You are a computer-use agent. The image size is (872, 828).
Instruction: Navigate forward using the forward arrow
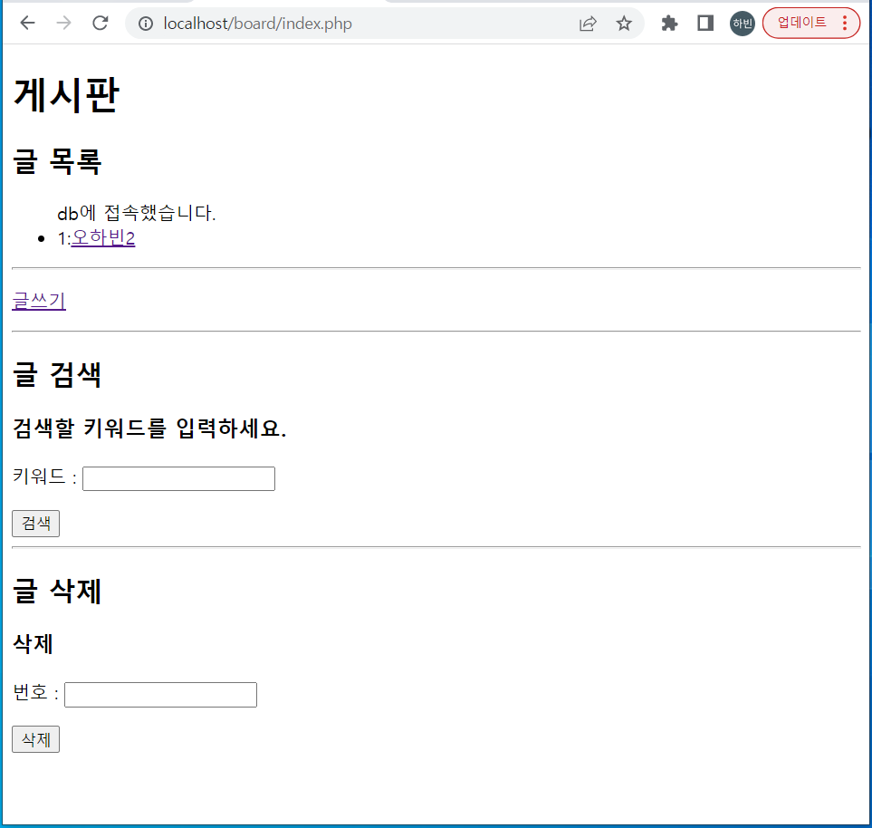62,23
